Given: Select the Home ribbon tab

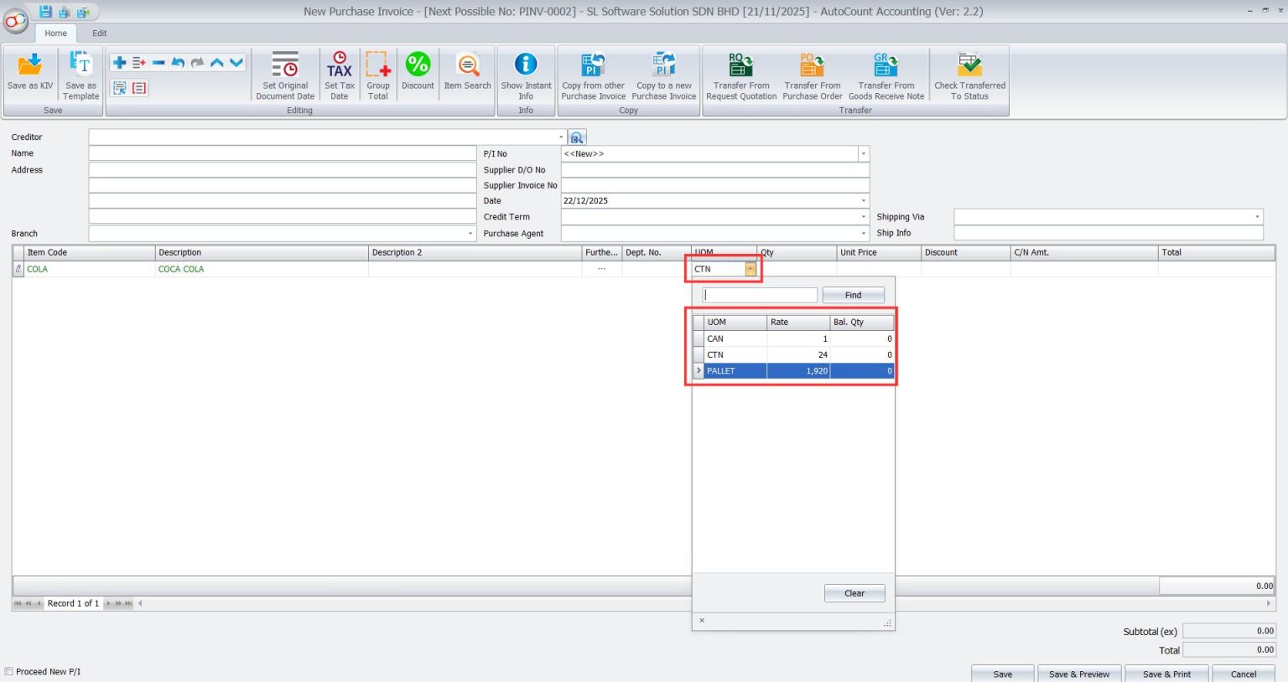Looking at the screenshot, I should 55,33.
